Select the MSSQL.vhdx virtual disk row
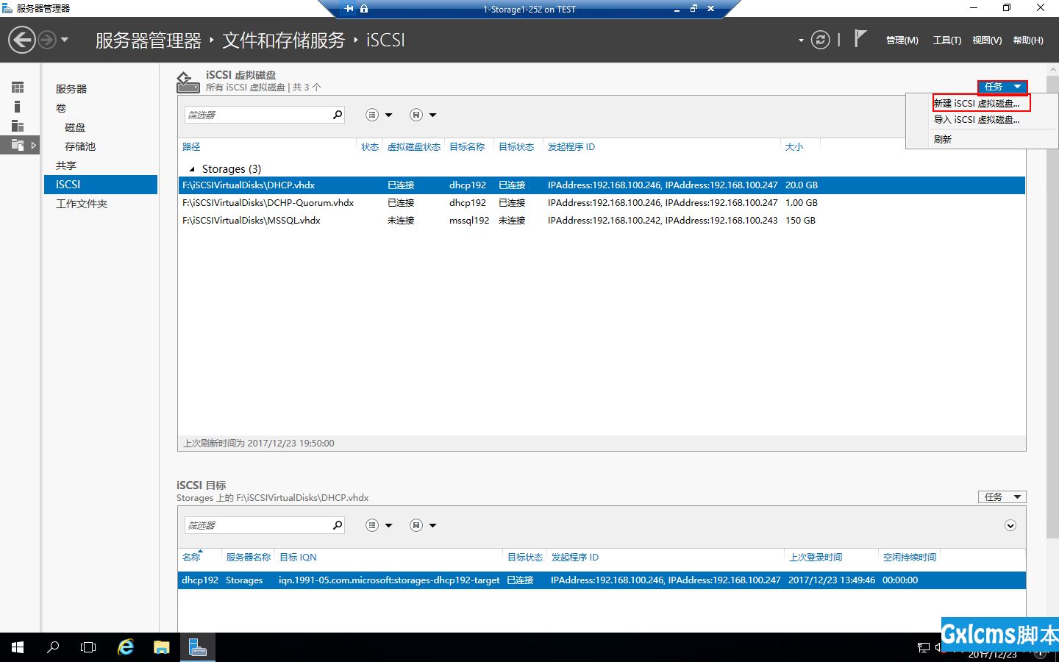This screenshot has width=1059, height=662. coord(602,221)
